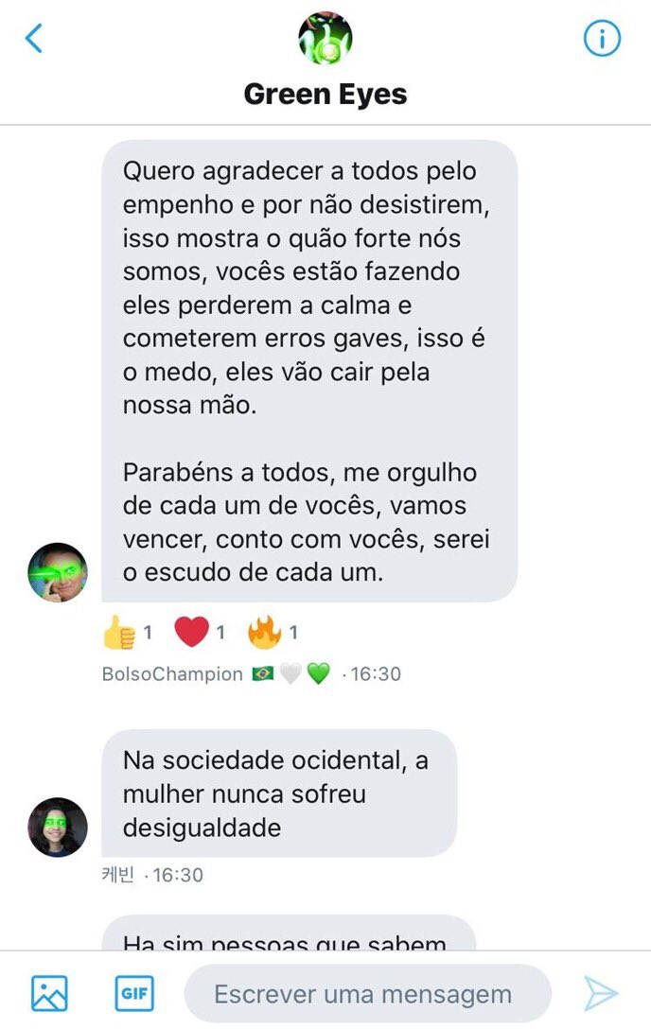Select the 케빈 sender name
651x1029 pixels.
(x=117, y=875)
